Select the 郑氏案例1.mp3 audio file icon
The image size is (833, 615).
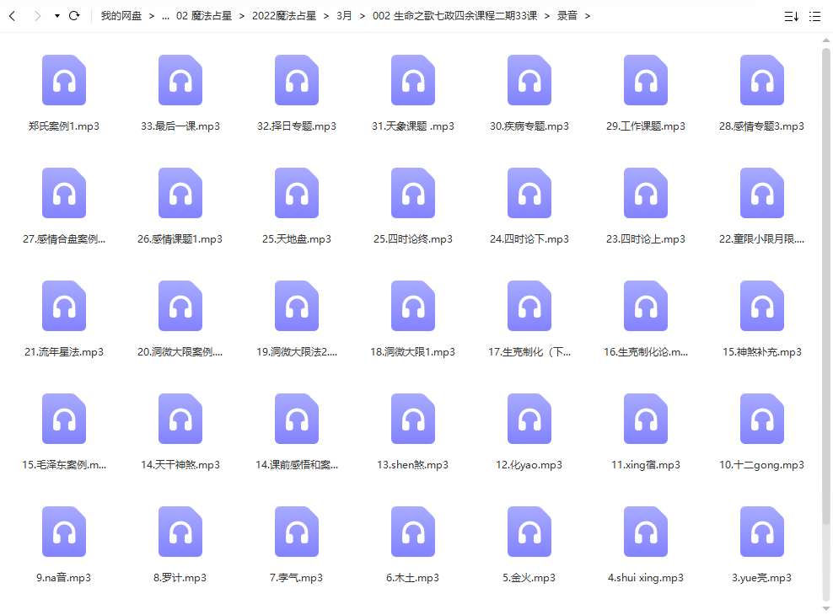click(x=64, y=80)
